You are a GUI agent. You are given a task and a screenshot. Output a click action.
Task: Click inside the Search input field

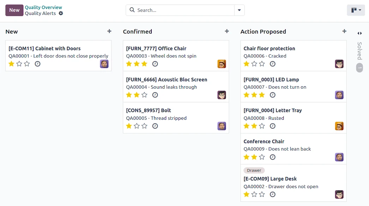176,10
